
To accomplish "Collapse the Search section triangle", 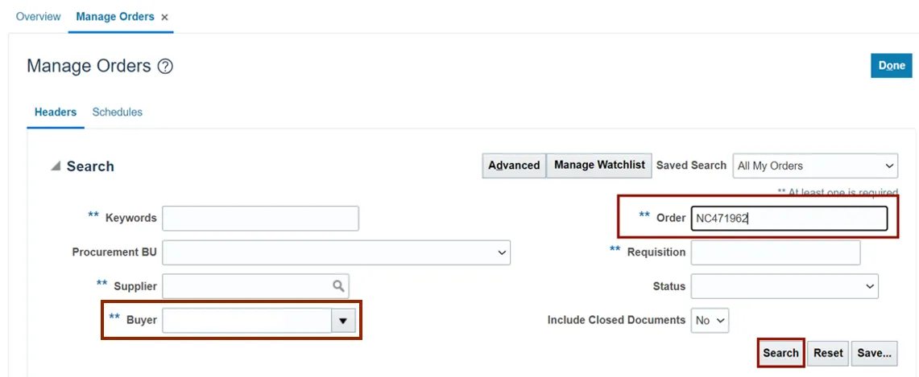I will click(x=55, y=166).
